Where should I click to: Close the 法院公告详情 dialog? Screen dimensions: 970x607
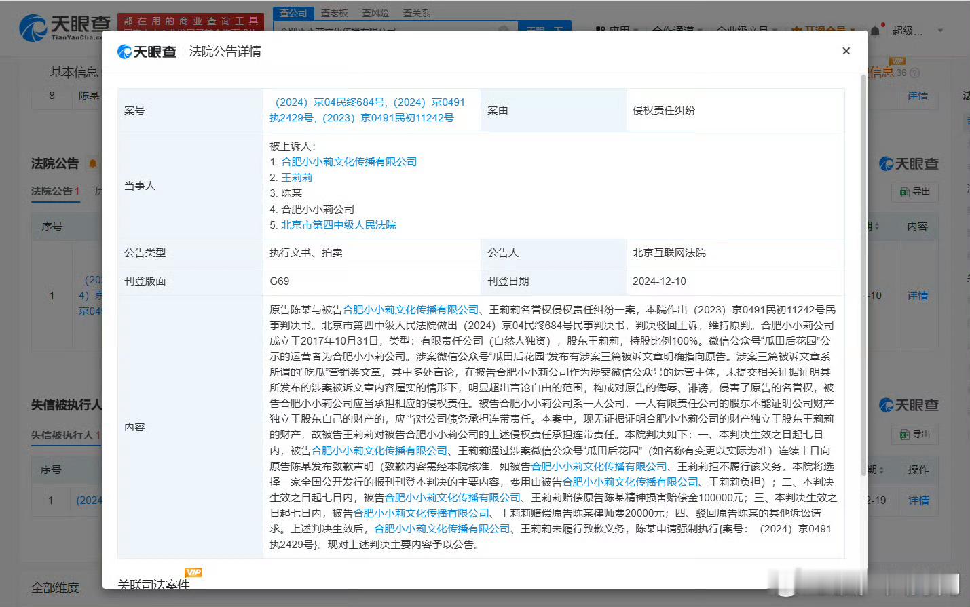coord(846,51)
